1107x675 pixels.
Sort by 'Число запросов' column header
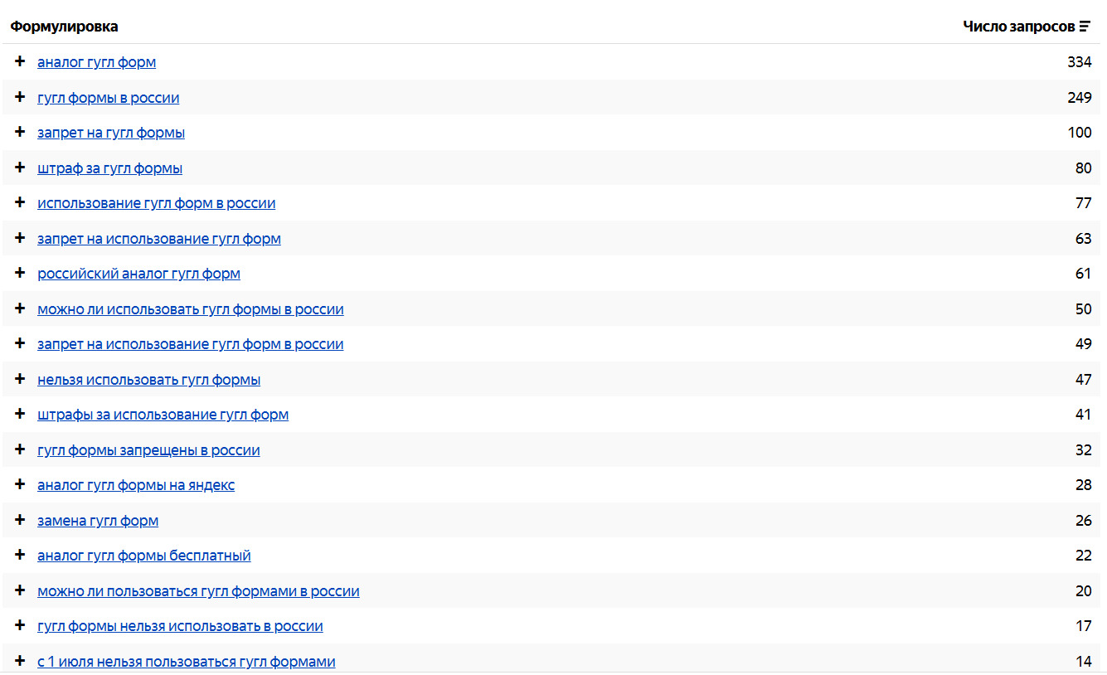(1018, 27)
